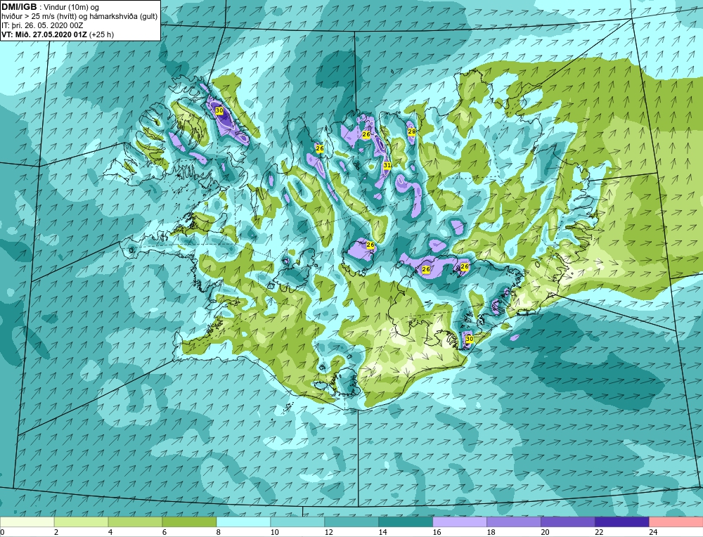The width and height of the screenshot is (703, 537).
Task: Click the dark indigo 22–24 m/s legend swatch
Action: coord(622,522)
